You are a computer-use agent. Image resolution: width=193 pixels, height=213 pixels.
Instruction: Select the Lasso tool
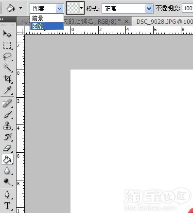click(7, 56)
